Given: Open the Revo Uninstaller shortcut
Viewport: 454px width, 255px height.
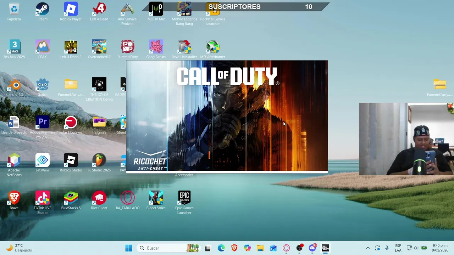Looking at the screenshot, I should tap(184, 50).
